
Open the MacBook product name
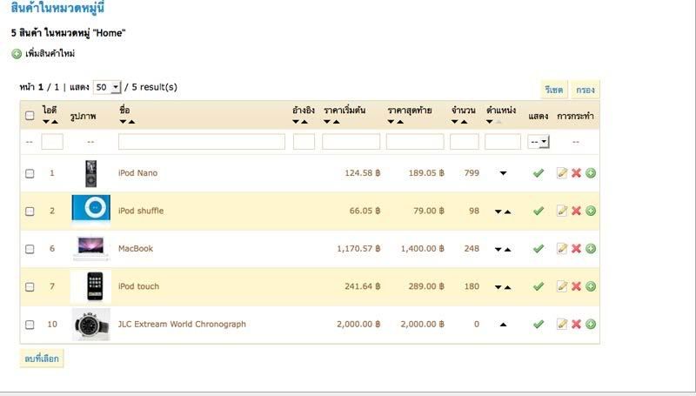coord(136,249)
